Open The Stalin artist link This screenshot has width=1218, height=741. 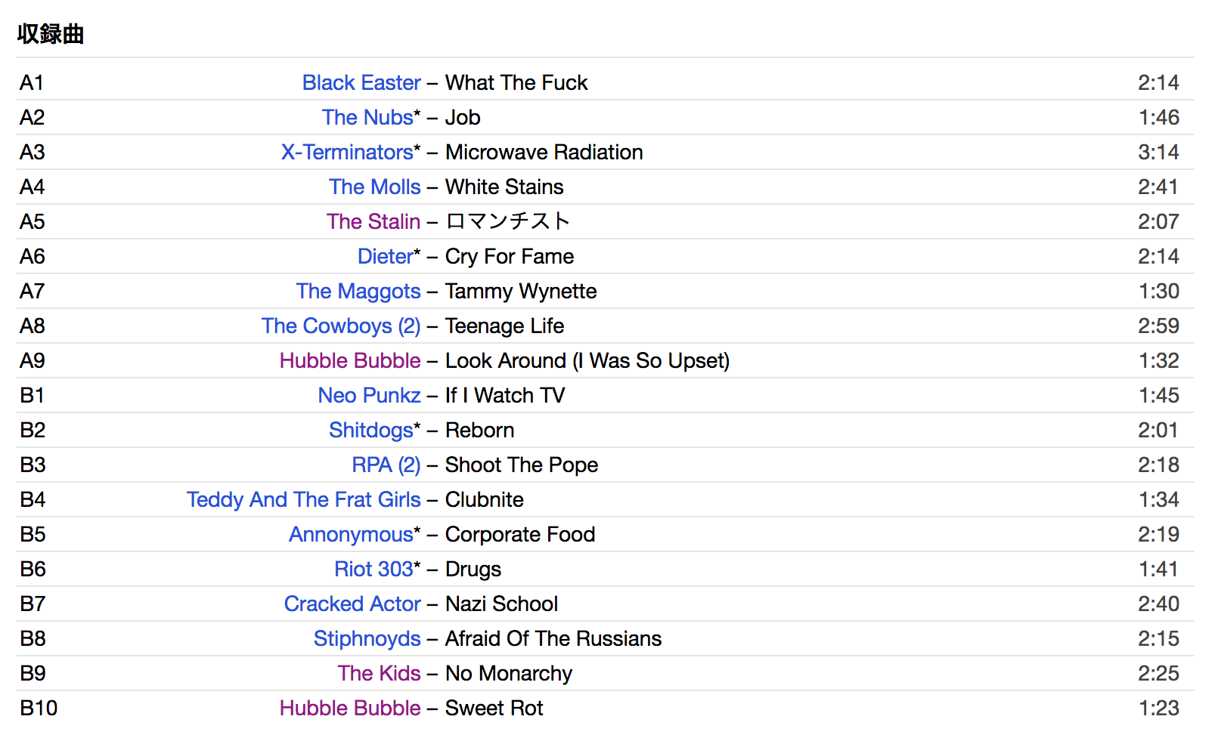click(x=373, y=221)
